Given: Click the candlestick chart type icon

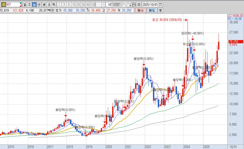Looking at the screenshot, I should coord(124,5).
